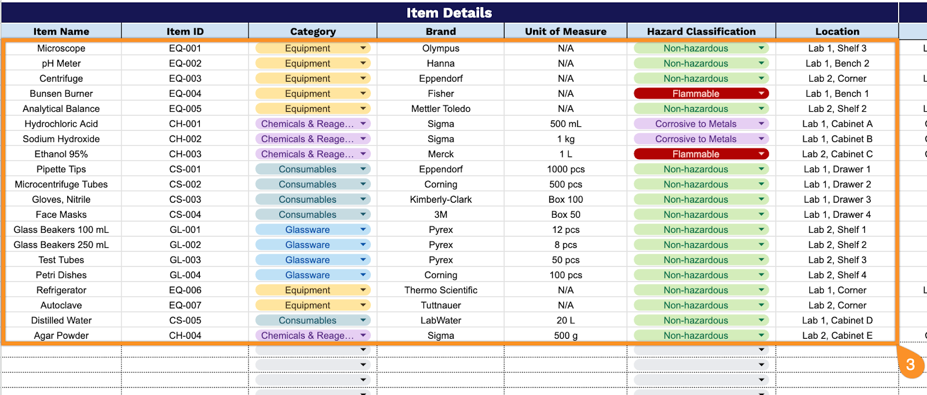Select the Lab 1, Shelf 3 location cell
The image size is (927, 395).
(x=837, y=48)
